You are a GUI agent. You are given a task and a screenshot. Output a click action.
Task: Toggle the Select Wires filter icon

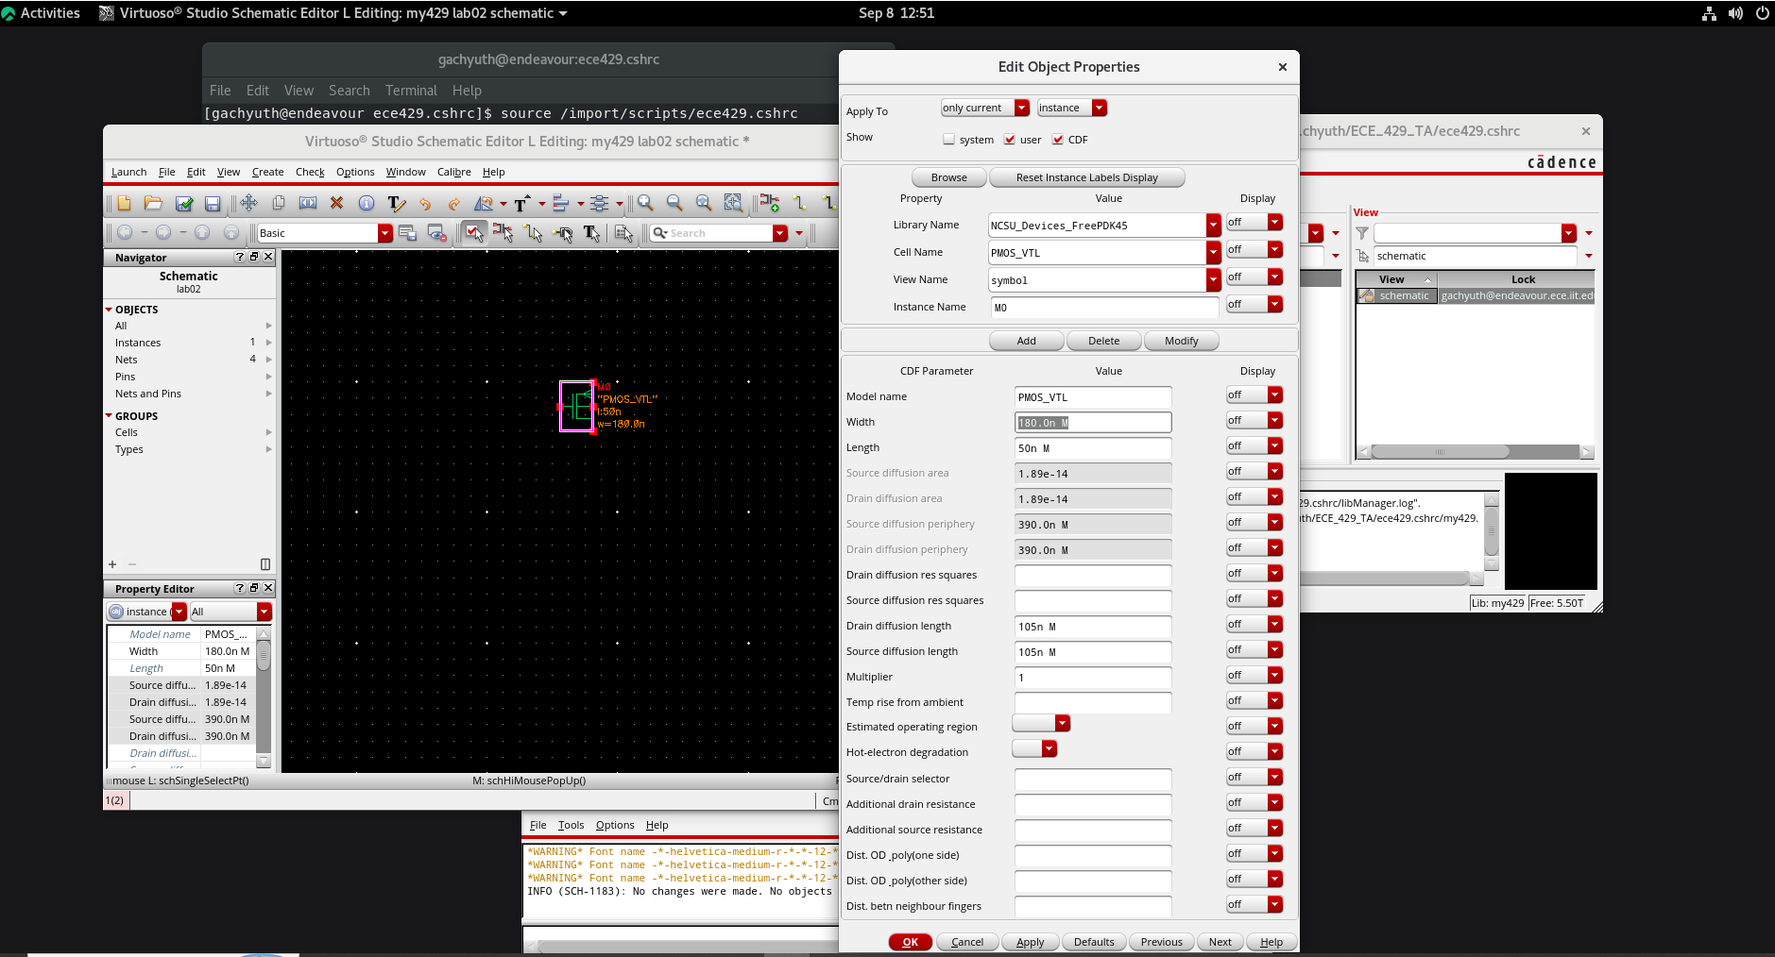[x=534, y=233]
